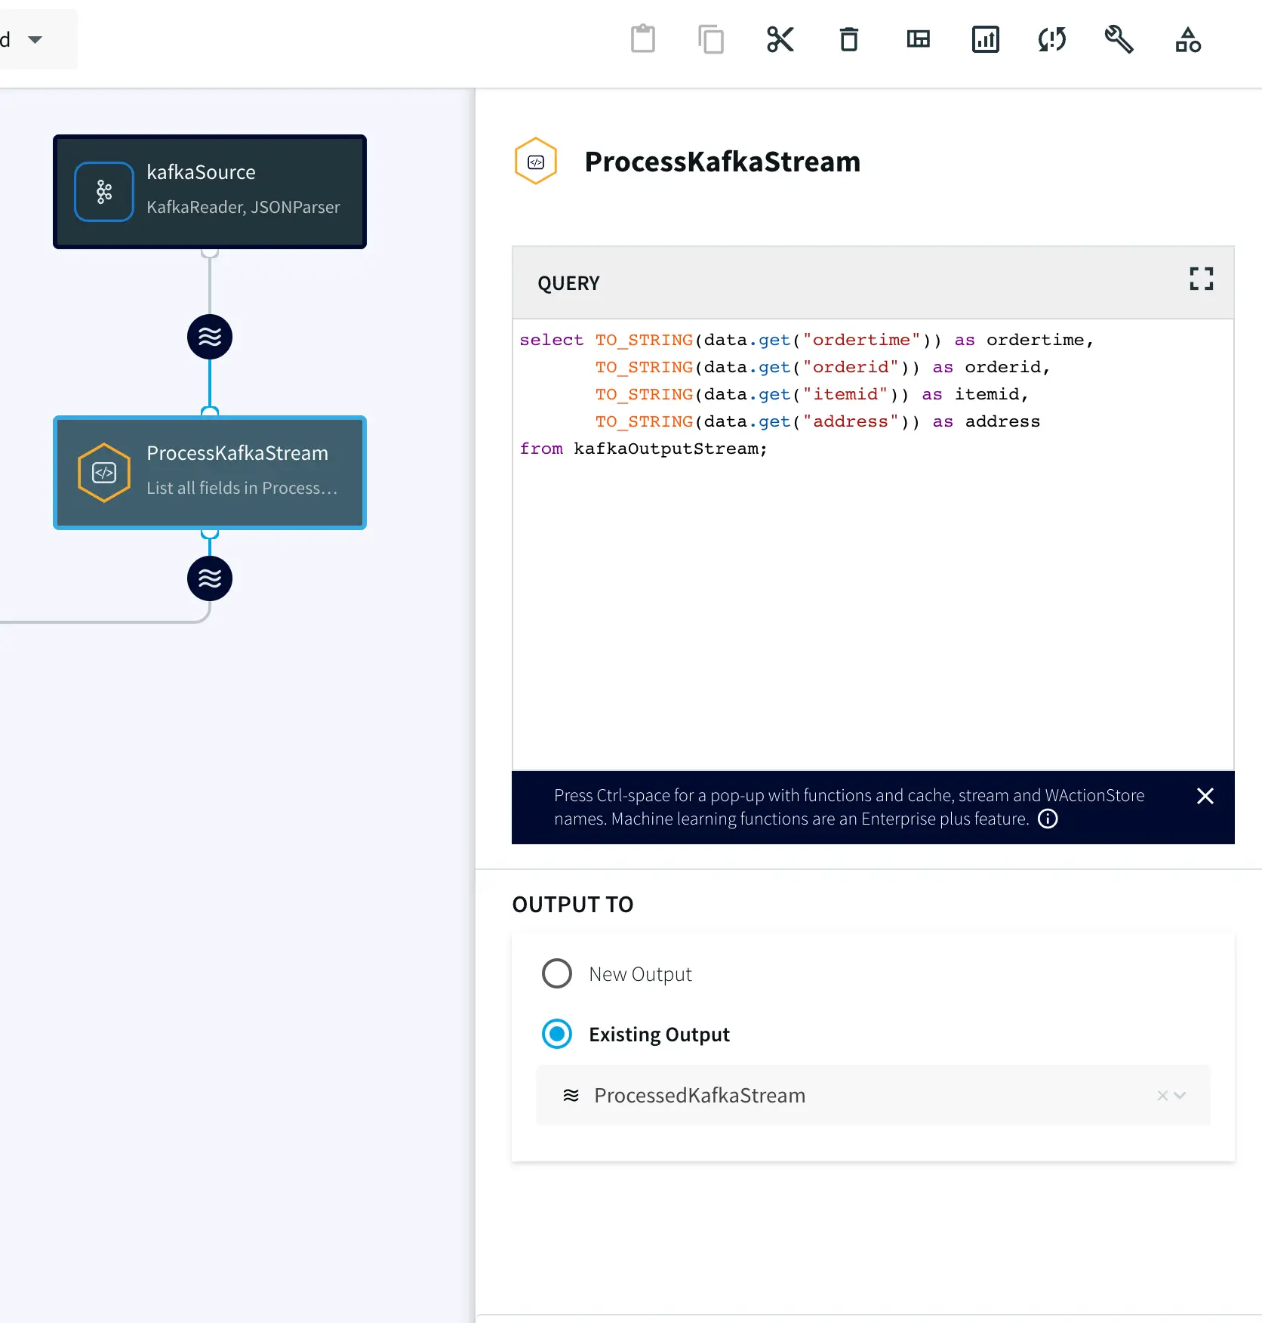Open the ProcessedKafkaStream output dropdown
The image size is (1262, 1323).
coord(1180,1095)
